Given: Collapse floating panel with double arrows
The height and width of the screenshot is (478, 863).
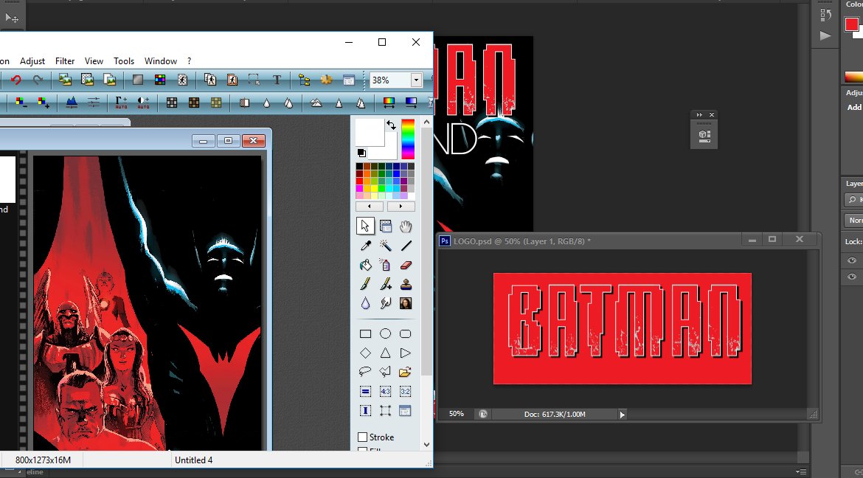Looking at the screenshot, I should 699,115.
